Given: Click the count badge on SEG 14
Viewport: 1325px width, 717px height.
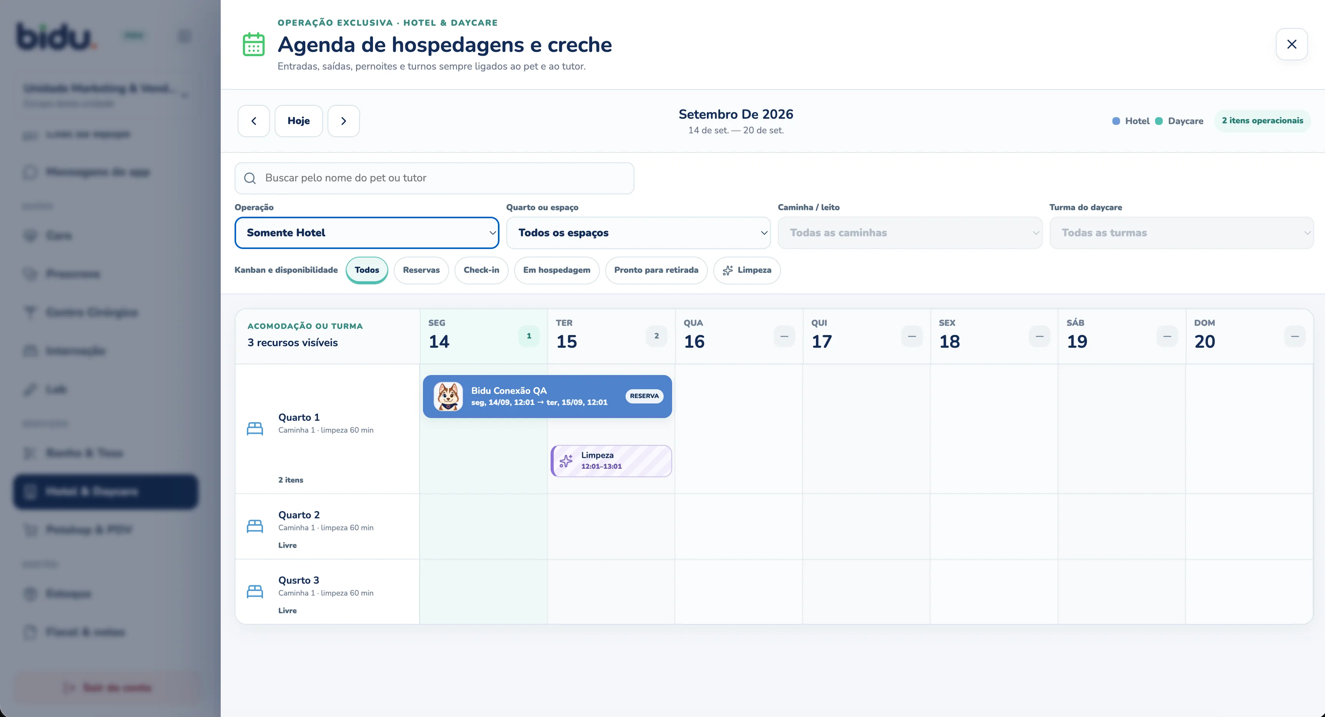Looking at the screenshot, I should 529,336.
